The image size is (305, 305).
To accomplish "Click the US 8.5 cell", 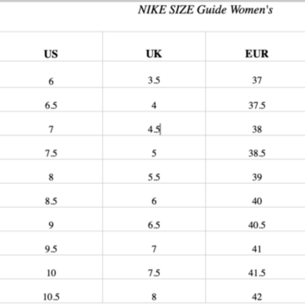I will coord(51,201).
